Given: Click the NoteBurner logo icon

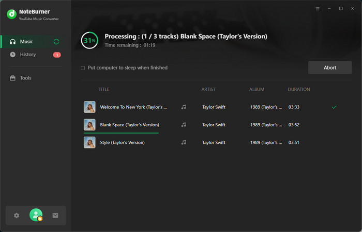Looking at the screenshot, I should tap(11, 14).
